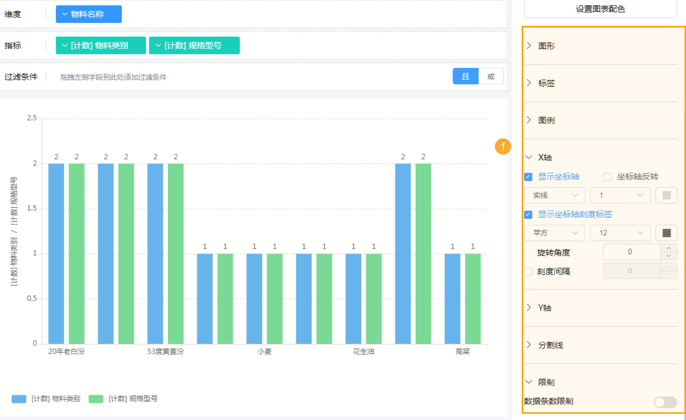
Task: Uncheck the 显示坐标轴 checkbox
Action: click(528, 177)
